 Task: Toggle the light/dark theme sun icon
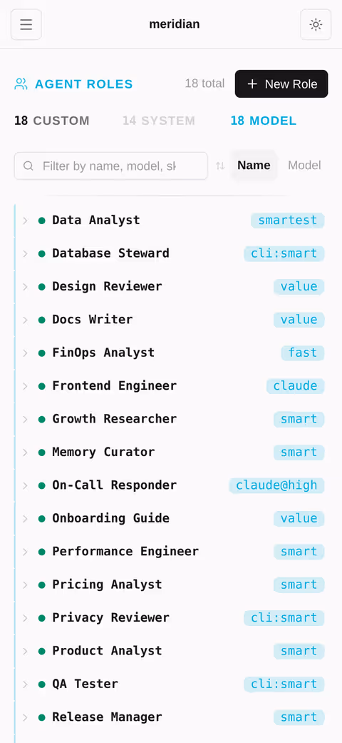(316, 25)
